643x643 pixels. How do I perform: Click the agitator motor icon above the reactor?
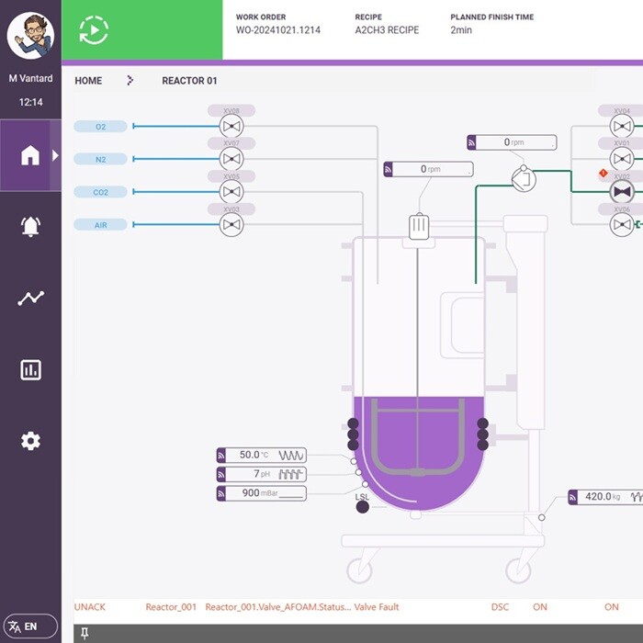click(x=420, y=226)
